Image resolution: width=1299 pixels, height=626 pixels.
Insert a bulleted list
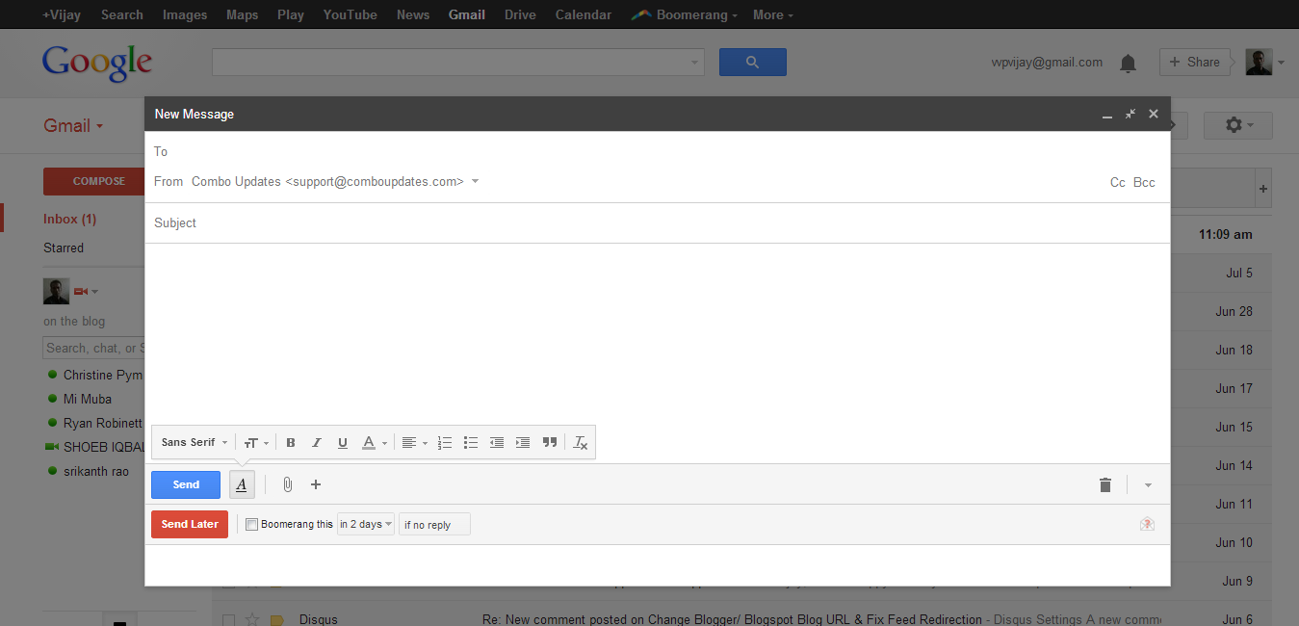470,443
